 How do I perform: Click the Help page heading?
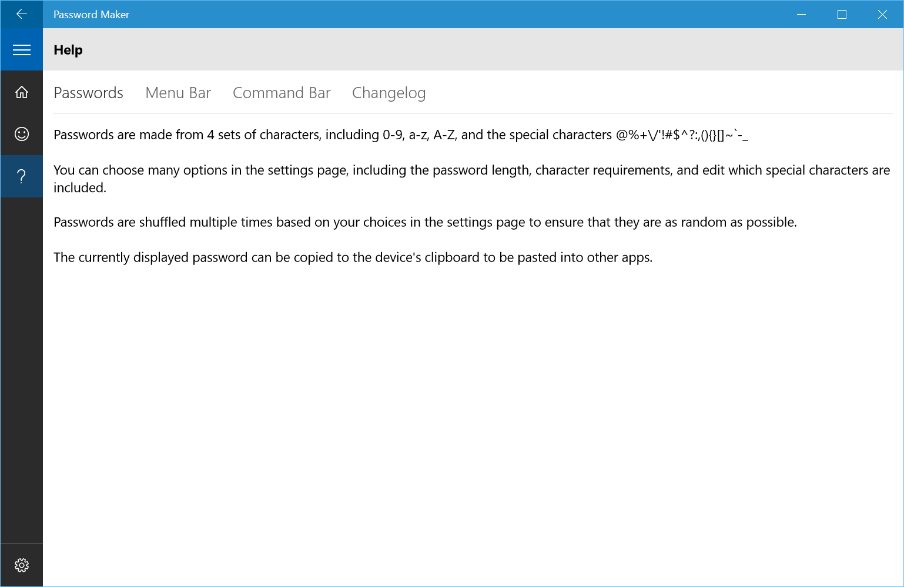(68, 50)
